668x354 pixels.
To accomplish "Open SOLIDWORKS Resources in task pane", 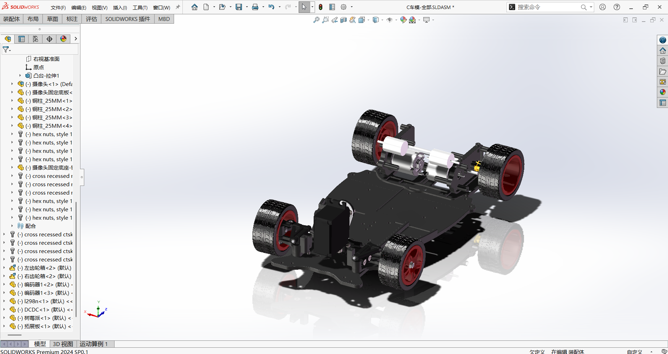I will [662, 40].
